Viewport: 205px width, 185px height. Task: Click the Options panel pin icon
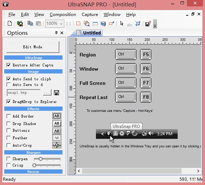[56, 33]
